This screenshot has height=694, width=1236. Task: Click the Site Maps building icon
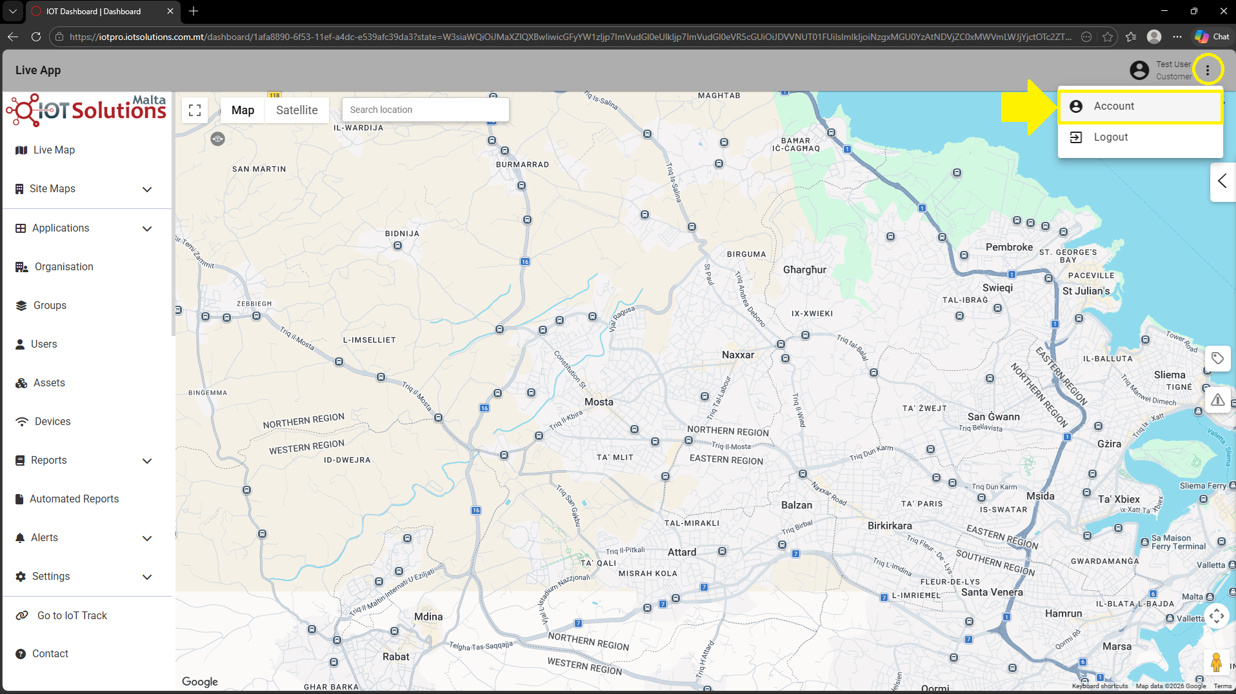point(19,189)
